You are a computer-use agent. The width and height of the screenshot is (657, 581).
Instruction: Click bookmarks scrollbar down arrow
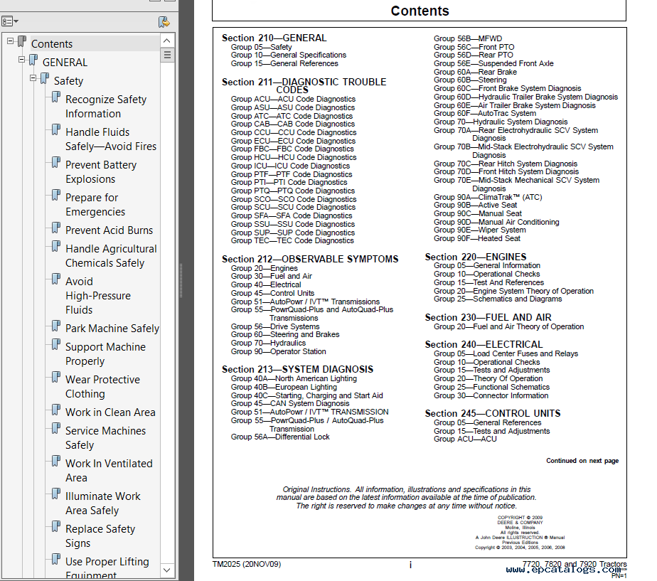click(x=167, y=570)
